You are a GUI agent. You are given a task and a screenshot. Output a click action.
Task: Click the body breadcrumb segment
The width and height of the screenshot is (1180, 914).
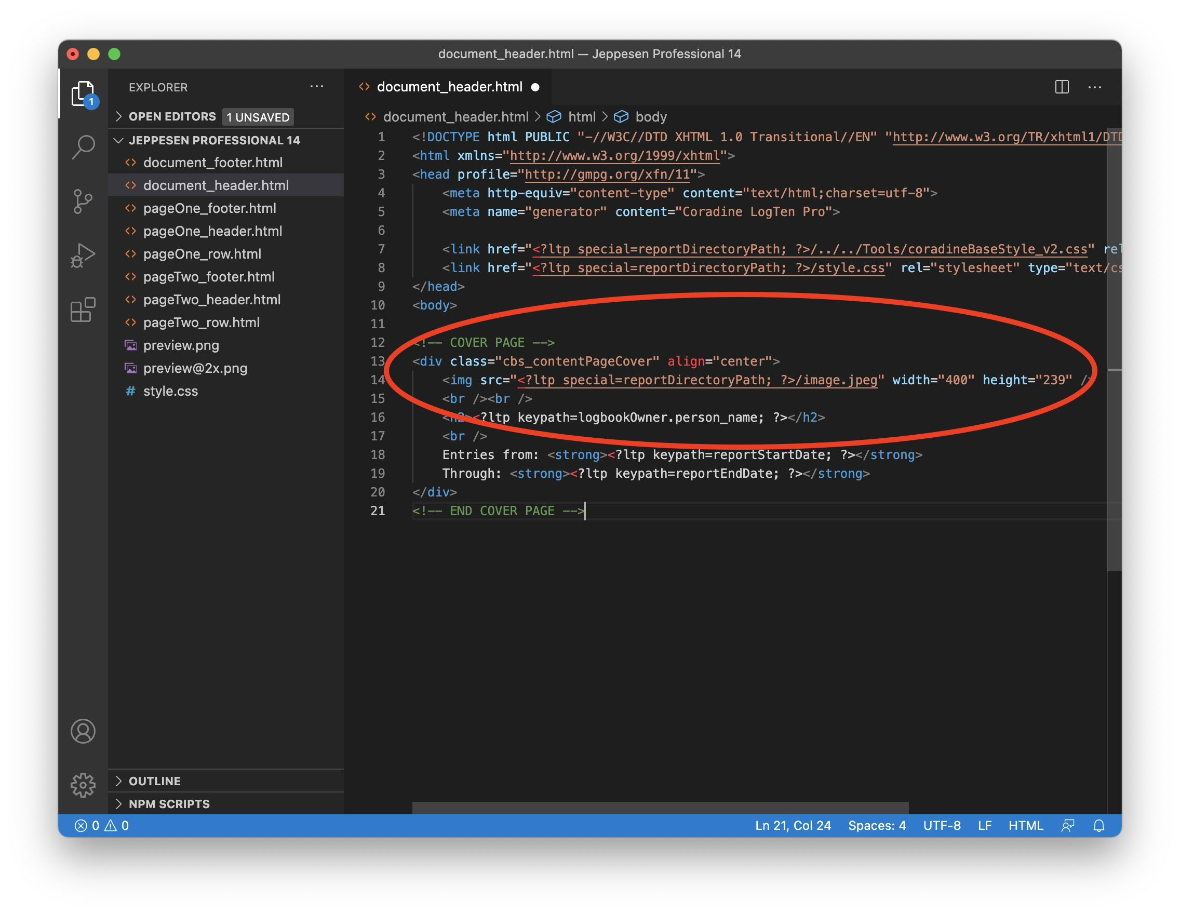tap(651, 117)
